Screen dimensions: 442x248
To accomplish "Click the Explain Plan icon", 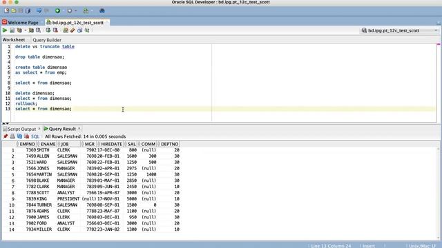I will (19, 30).
